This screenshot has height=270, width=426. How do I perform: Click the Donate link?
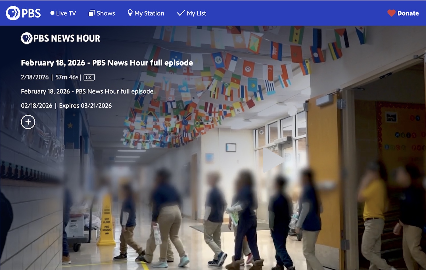408,13
